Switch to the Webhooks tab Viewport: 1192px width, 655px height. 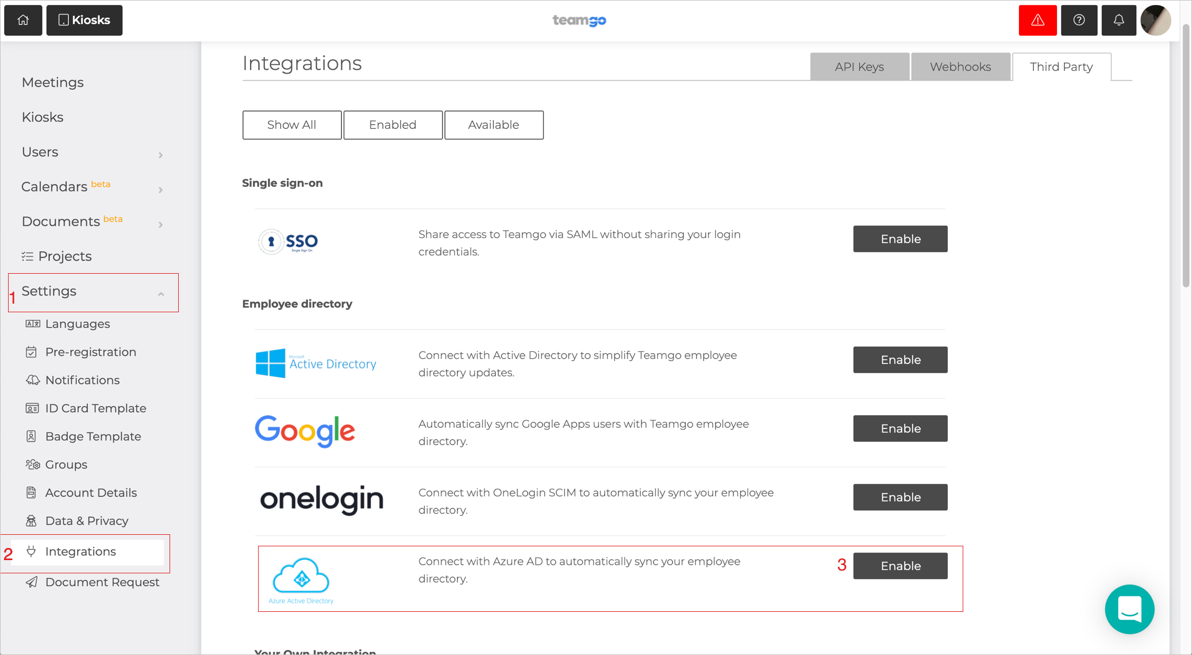[961, 67]
